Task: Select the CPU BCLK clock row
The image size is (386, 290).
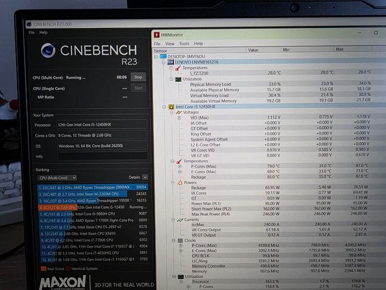Action: [278, 256]
